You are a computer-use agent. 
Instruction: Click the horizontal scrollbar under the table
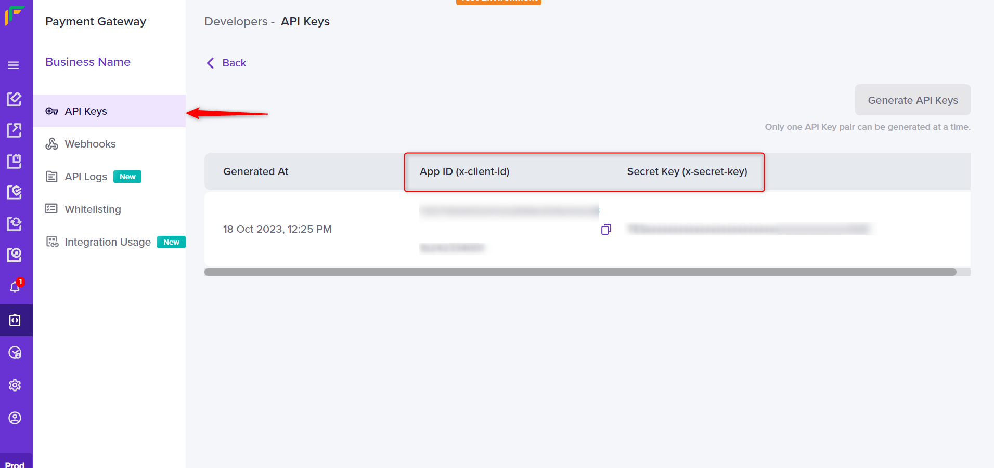[x=580, y=272]
